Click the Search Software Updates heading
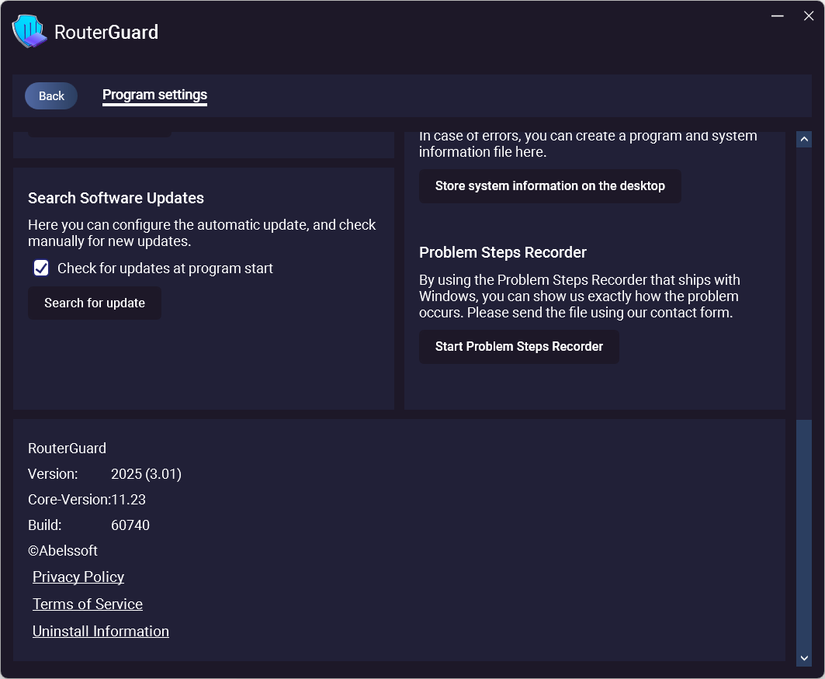 click(116, 199)
